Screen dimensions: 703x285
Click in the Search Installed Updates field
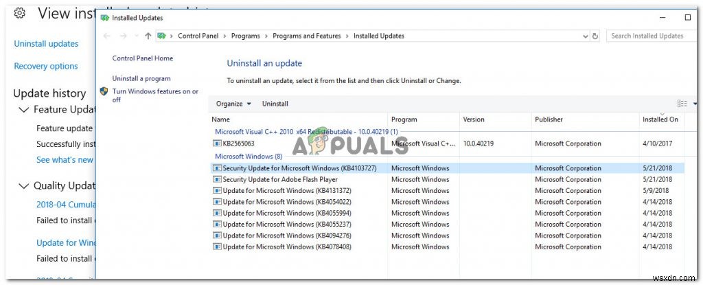point(650,36)
